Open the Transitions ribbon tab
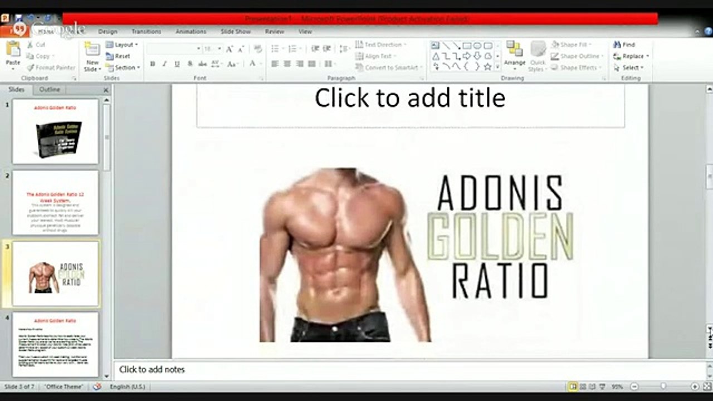This screenshot has width=713, height=401. pyautogui.click(x=146, y=32)
